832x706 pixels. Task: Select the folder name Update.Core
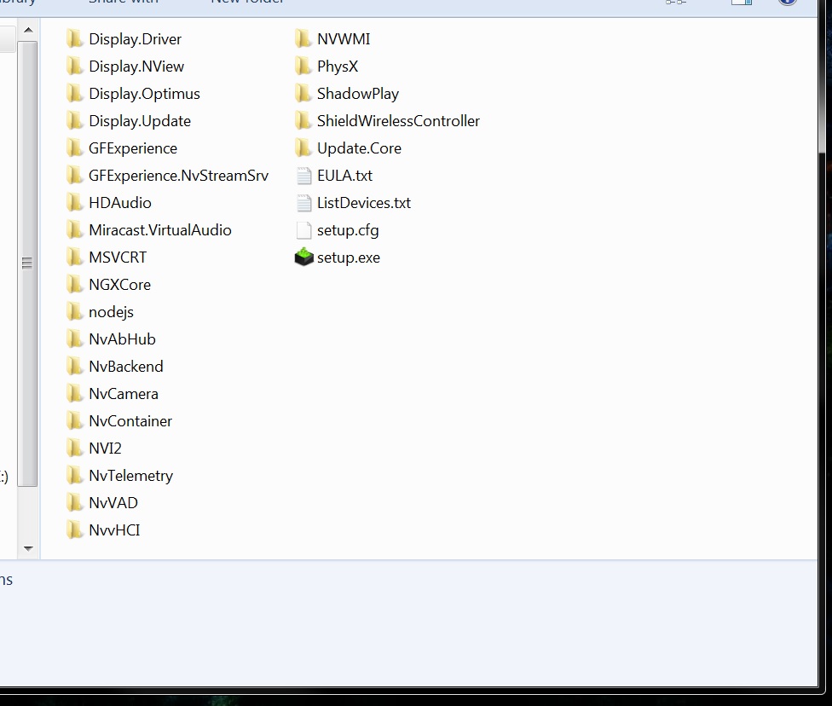tap(359, 148)
